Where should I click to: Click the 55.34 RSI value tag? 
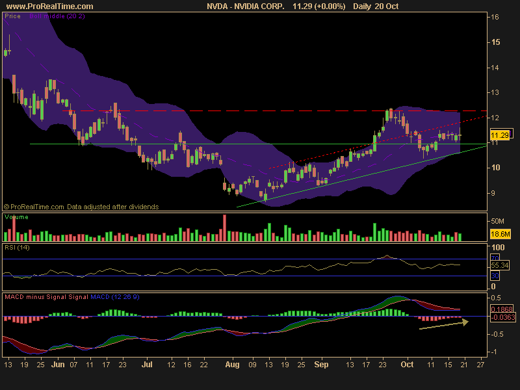tap(499, 265)
